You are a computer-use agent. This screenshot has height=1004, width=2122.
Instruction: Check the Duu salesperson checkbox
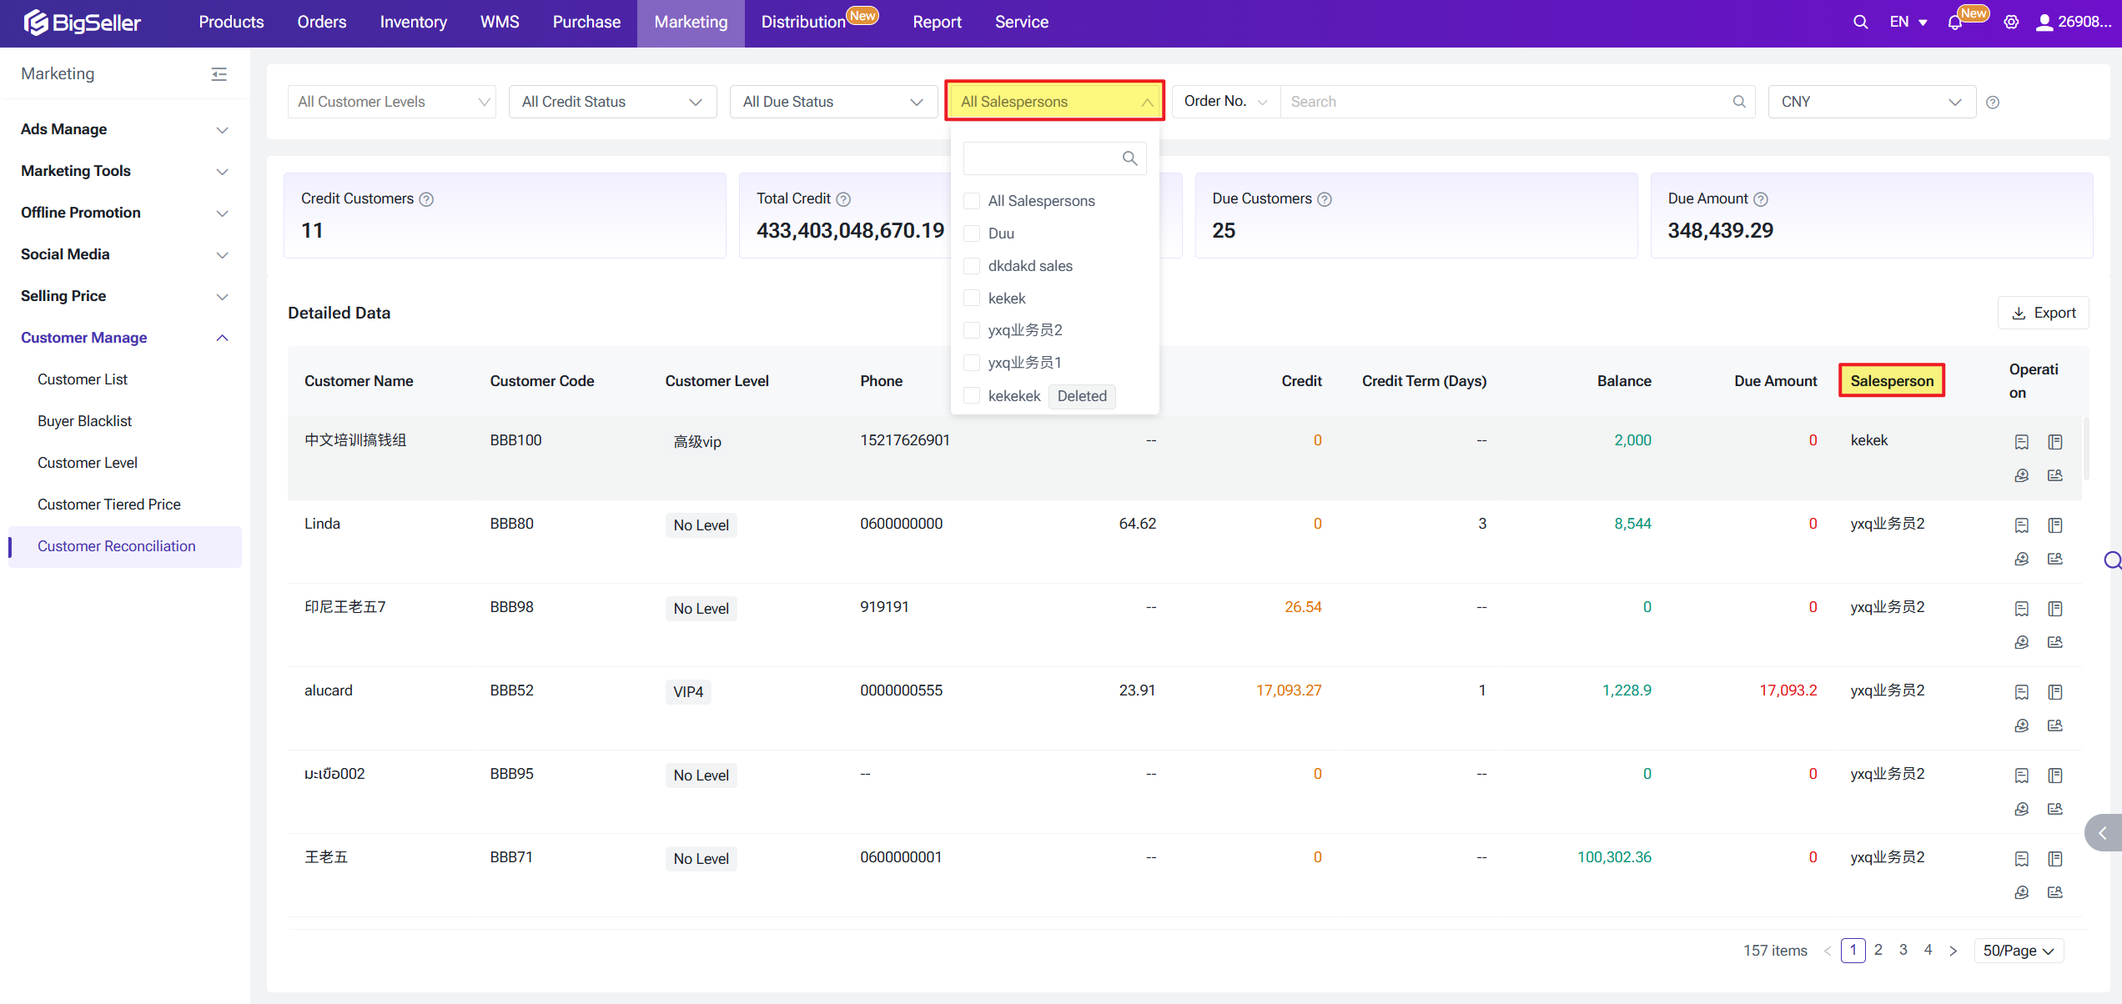[x=972, y=233]
